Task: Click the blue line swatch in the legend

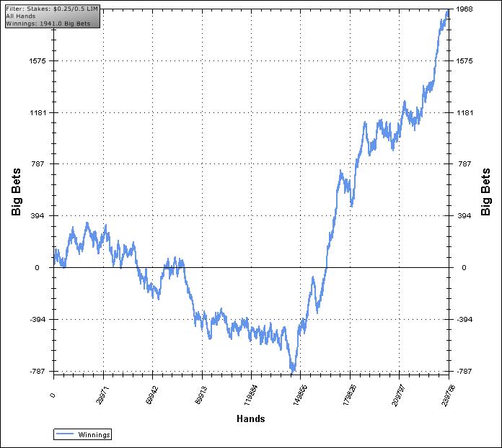Action: click(65, 434)
